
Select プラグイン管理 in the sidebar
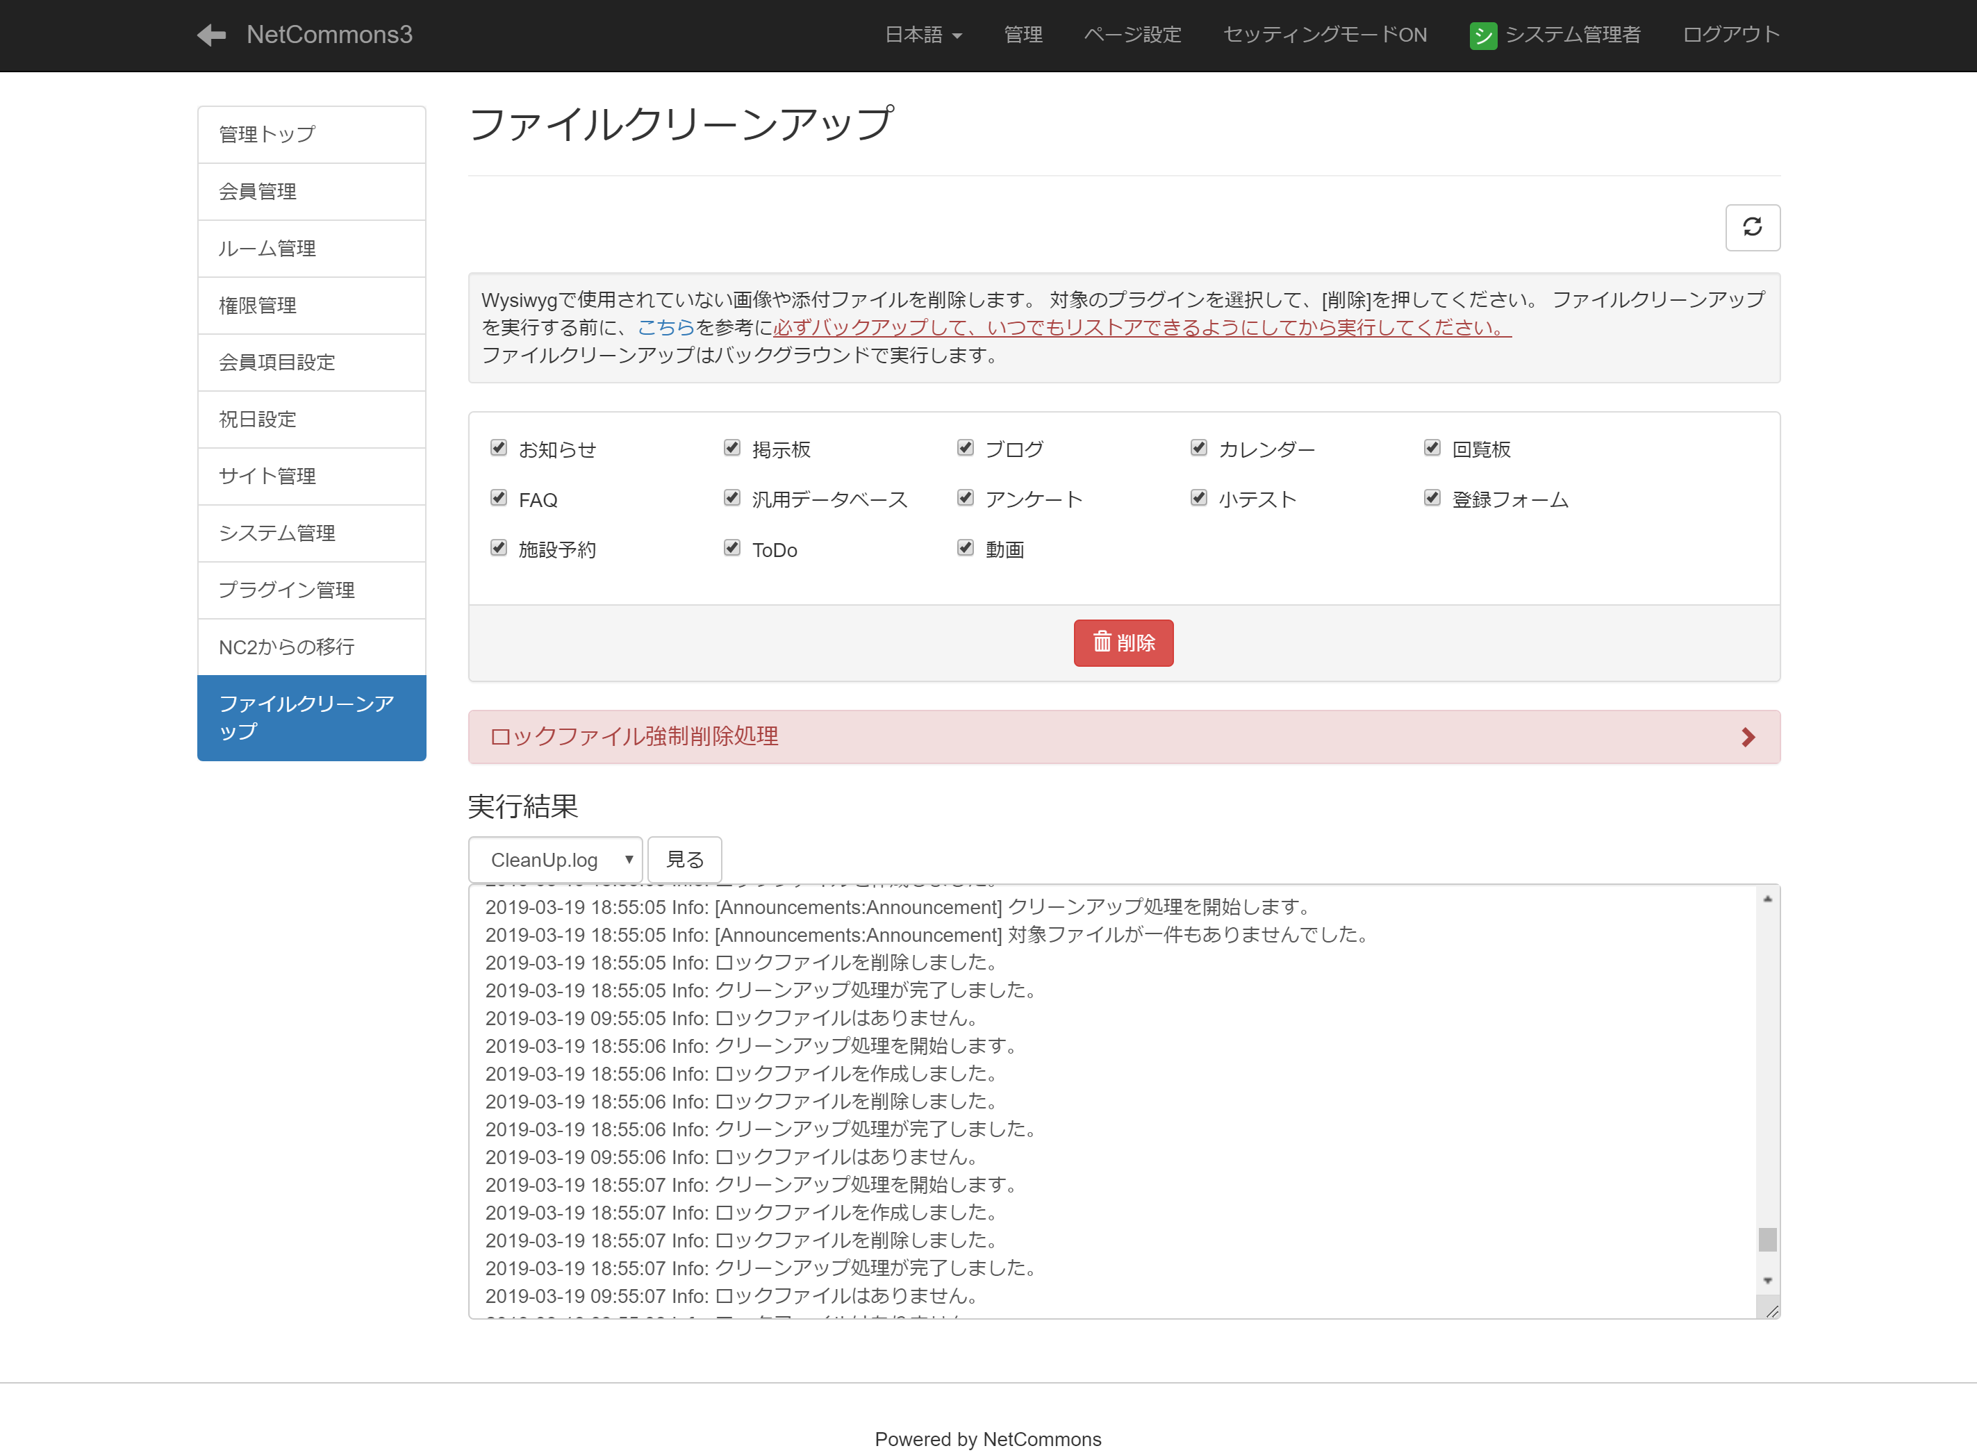pos(311,590)
